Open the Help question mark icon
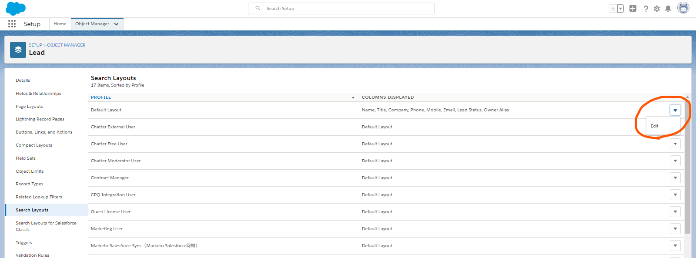The height and width of the screenshot is (258, 696). 646,9
